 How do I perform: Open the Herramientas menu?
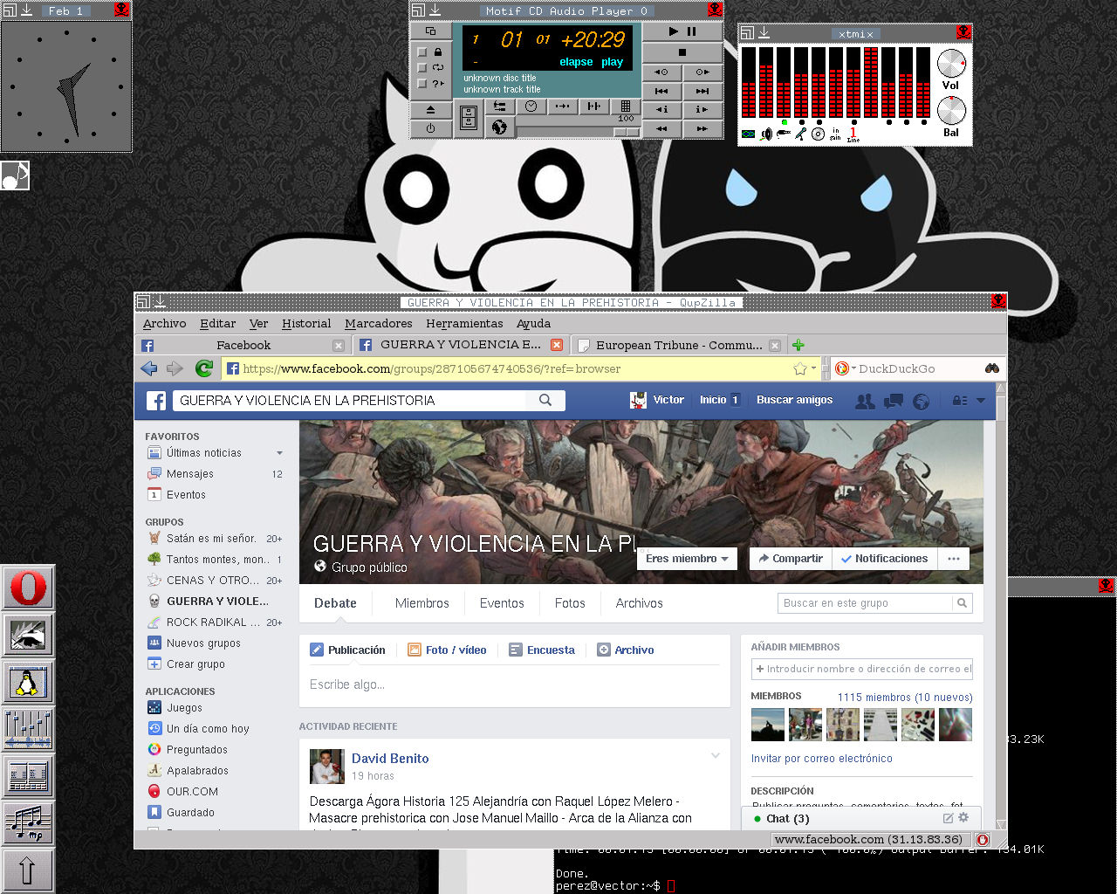pos(464,323)
